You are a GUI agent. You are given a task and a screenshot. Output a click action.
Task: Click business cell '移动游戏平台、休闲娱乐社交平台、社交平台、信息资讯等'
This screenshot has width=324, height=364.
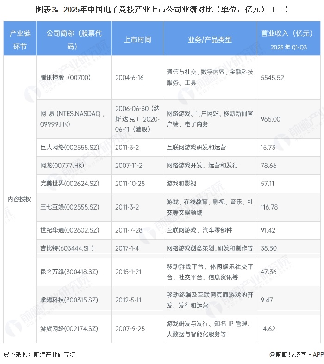point(210,272)
